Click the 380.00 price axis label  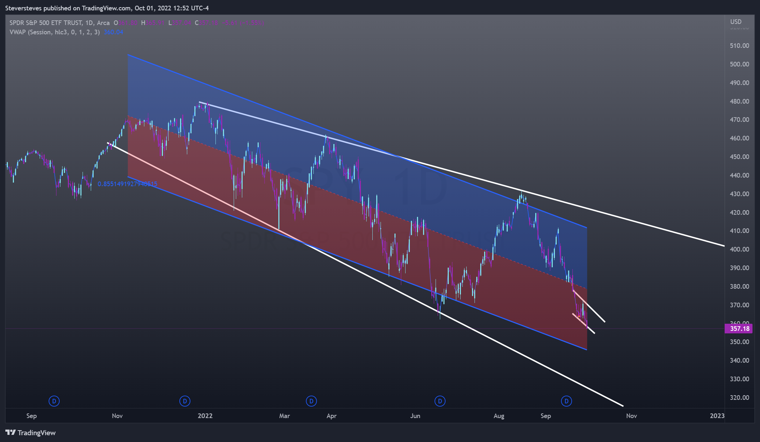pyautogui.click(x=739, y=287)
